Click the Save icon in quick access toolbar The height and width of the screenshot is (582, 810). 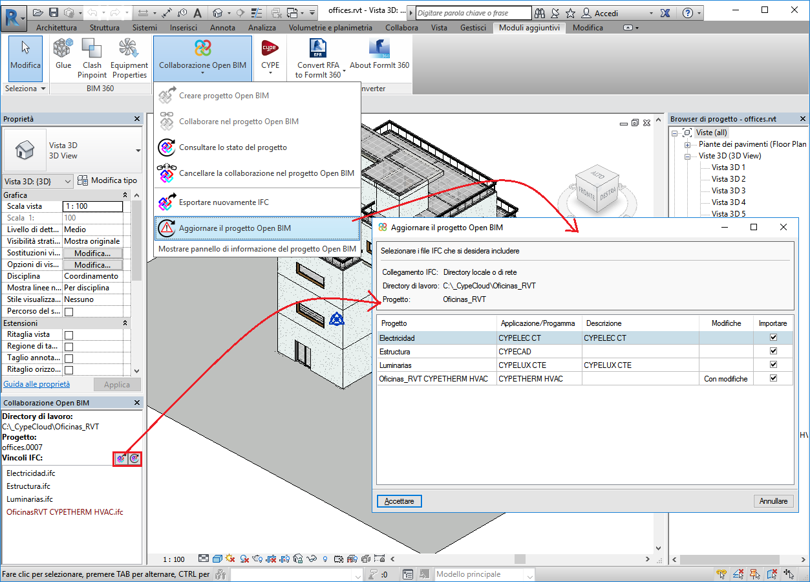tap(54, 12)
